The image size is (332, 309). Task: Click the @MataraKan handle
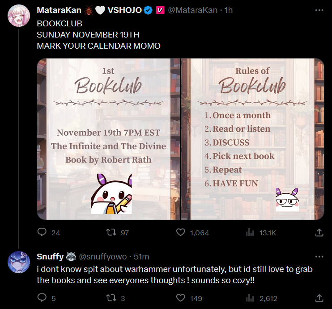[x=194, y=10]
